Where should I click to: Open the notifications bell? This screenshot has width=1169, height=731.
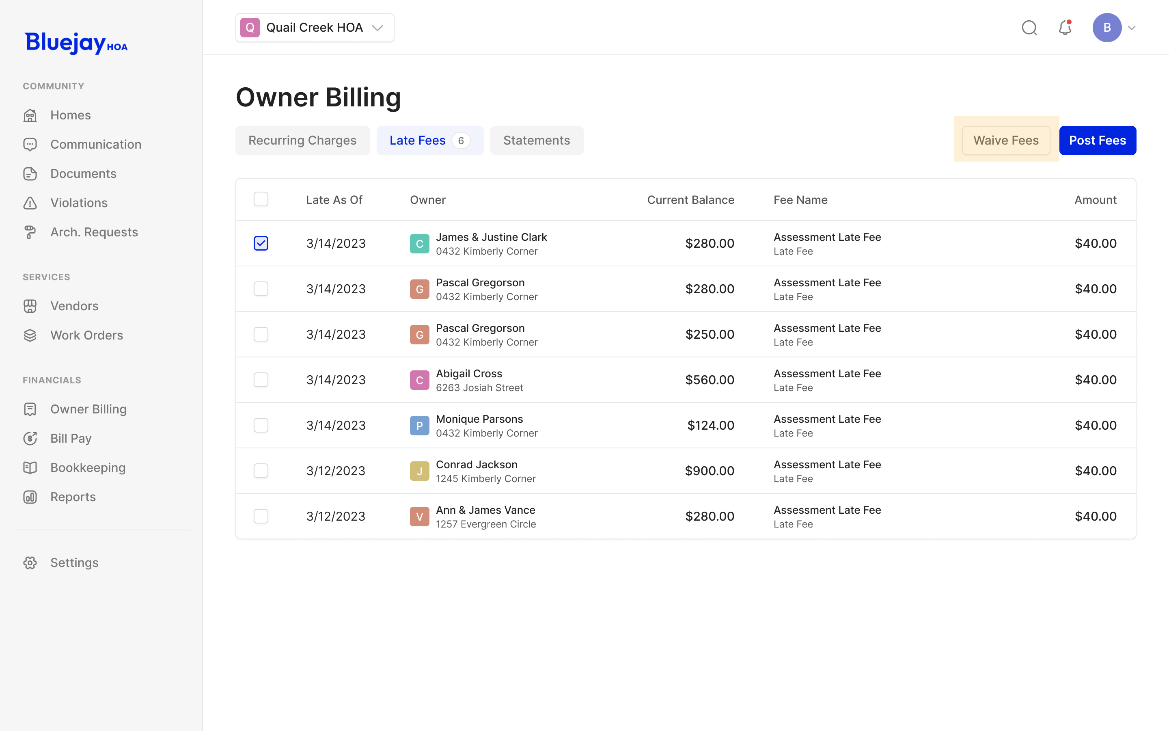1065,28
